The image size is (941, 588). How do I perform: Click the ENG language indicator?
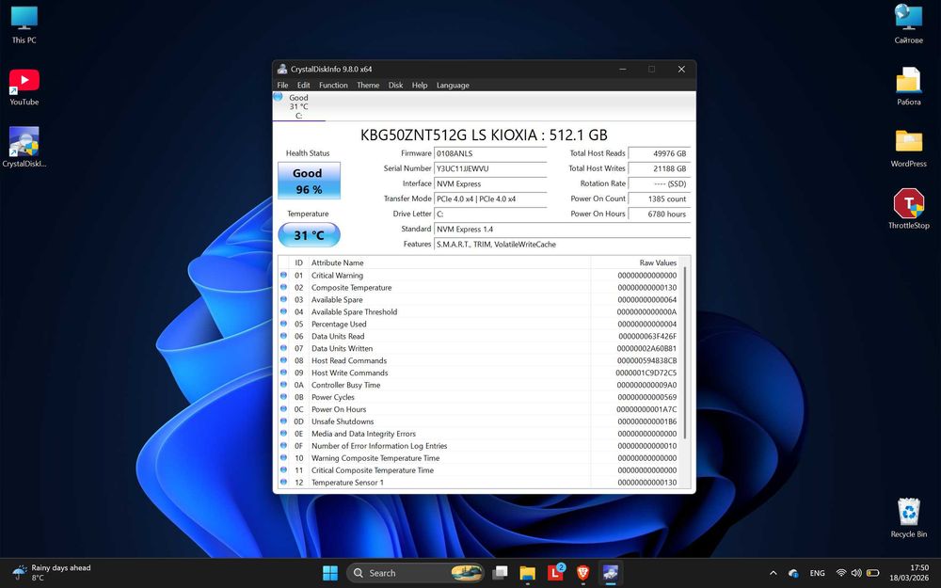(x=818, y=573)
